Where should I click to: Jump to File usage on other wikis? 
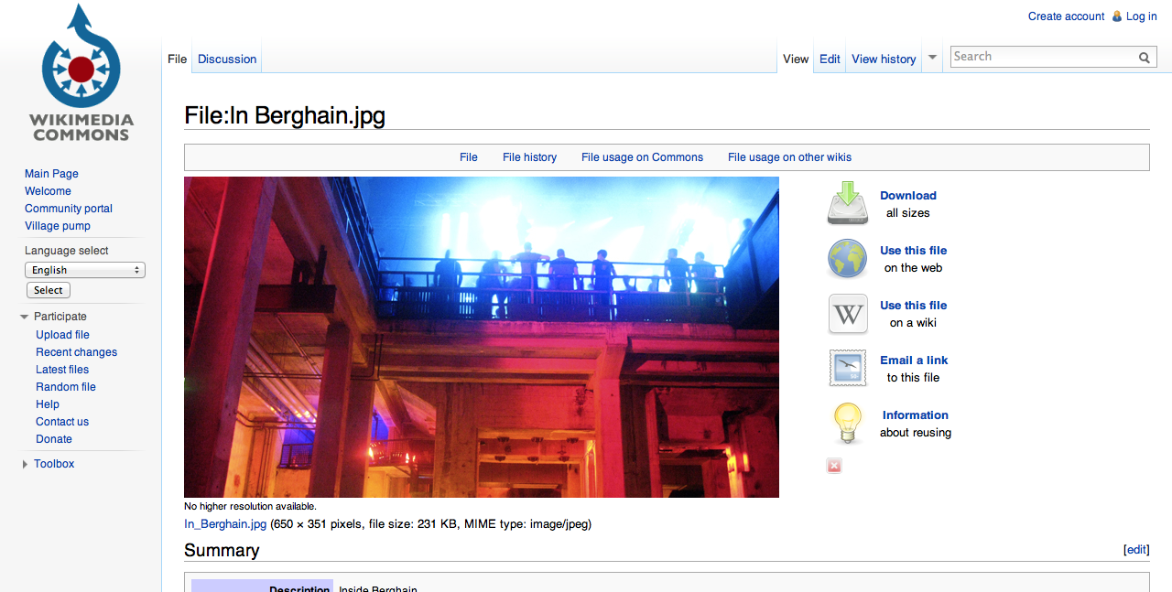(789, 157)
